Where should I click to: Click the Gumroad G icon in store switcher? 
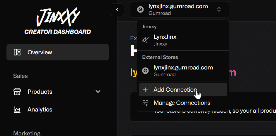point(140,9)
